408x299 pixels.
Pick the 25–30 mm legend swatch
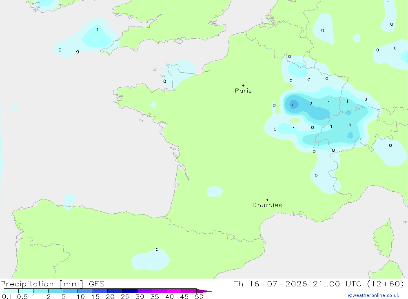[130, 291]
